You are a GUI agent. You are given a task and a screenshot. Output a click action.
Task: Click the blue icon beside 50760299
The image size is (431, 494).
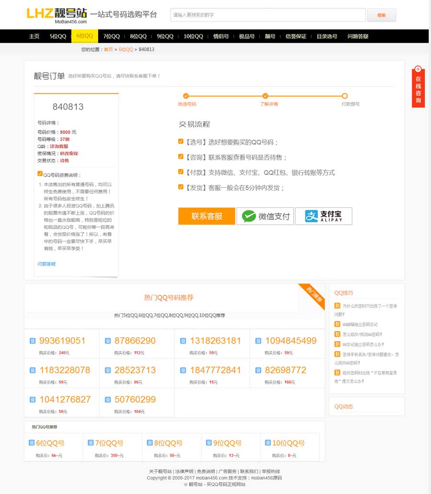click(108, 400)
